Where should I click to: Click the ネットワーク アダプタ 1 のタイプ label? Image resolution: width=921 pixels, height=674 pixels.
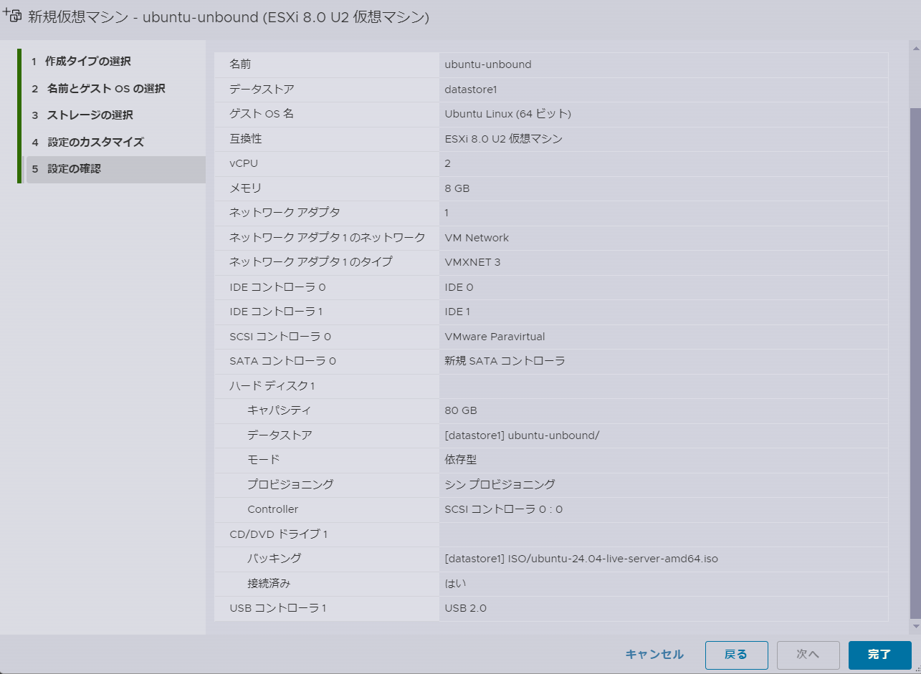pos(311,262)
